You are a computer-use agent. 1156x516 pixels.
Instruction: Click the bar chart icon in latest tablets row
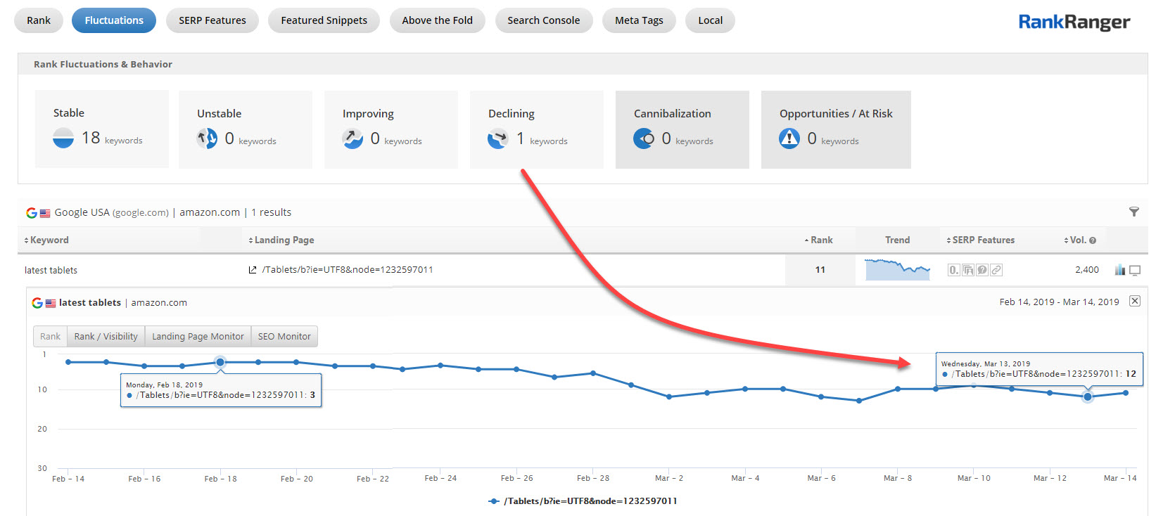(1119, 270)
